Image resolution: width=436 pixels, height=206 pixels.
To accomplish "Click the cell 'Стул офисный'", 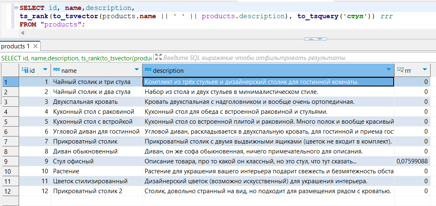I will (x=97, y=161).
